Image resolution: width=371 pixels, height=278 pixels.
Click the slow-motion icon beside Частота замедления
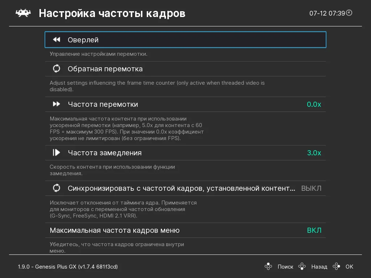pyautogui.click(x=57, y=153)
